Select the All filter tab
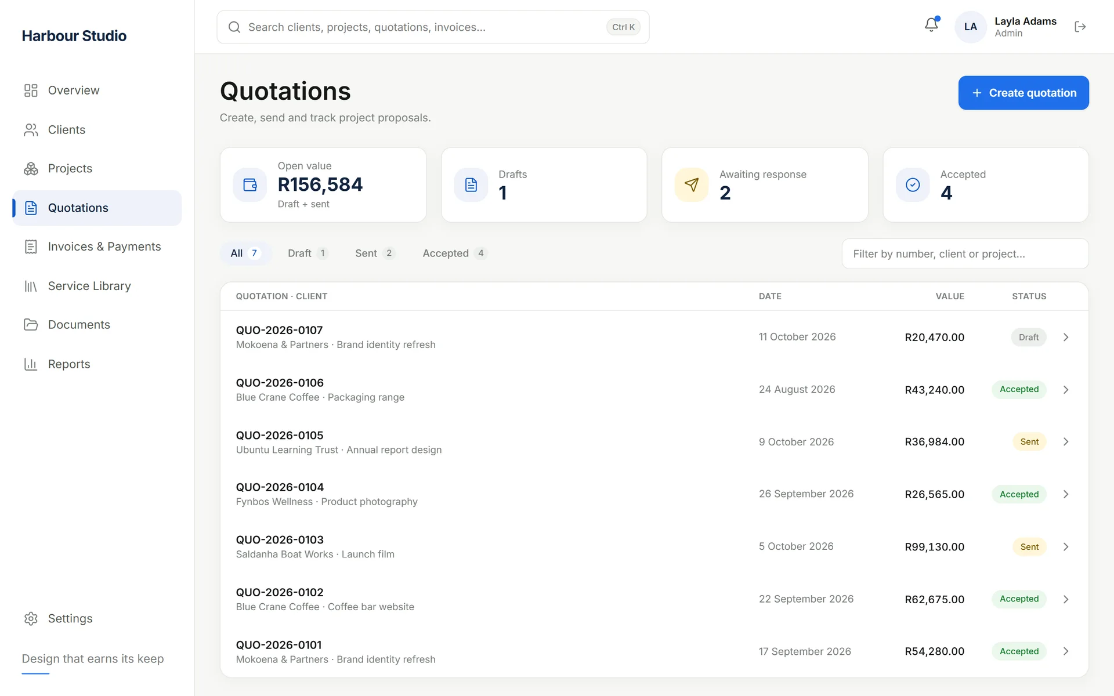1114x696 pixels. coord(245,253)
